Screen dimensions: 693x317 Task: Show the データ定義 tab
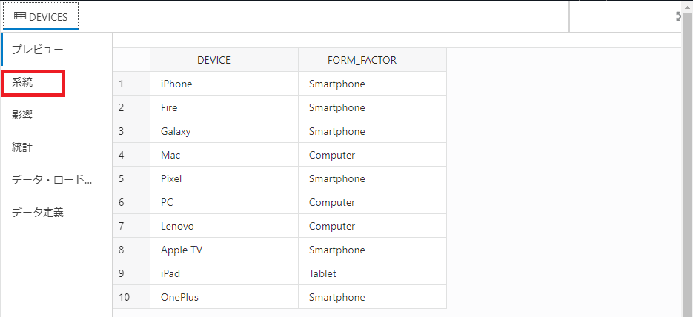[x=38, y=213]
